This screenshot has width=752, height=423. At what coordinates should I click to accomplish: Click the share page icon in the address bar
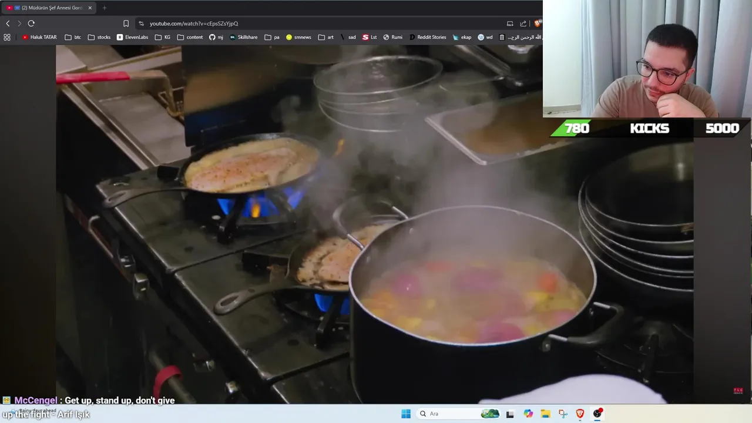coord(523,23)
